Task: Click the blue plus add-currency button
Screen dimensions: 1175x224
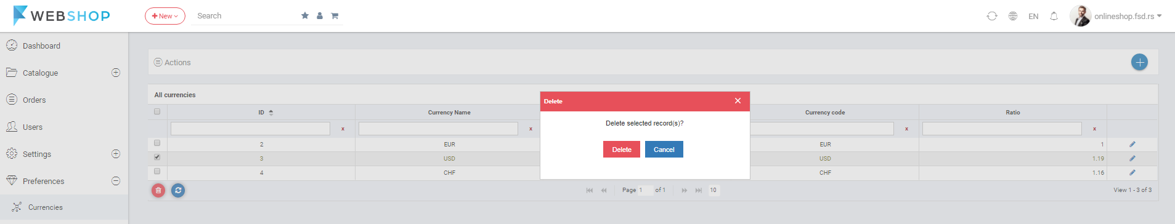Action: click(x=1139, y=62)
